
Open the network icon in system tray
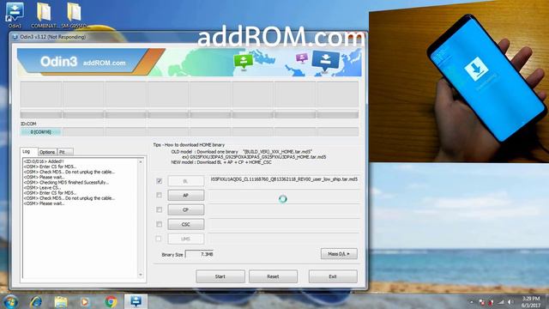(x=501, y=302)
